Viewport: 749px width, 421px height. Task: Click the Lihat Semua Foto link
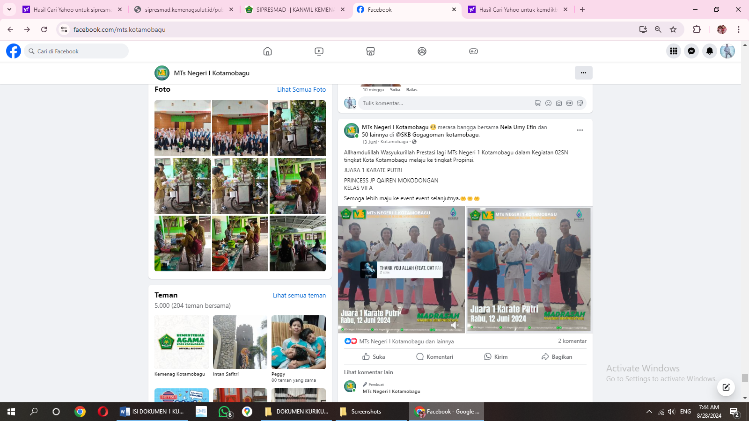[301, 89]
